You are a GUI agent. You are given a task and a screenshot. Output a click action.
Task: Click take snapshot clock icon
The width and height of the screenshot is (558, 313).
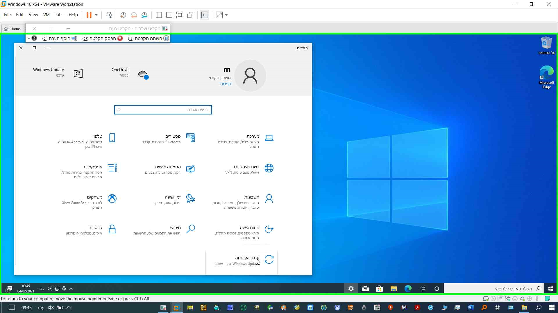123,15
